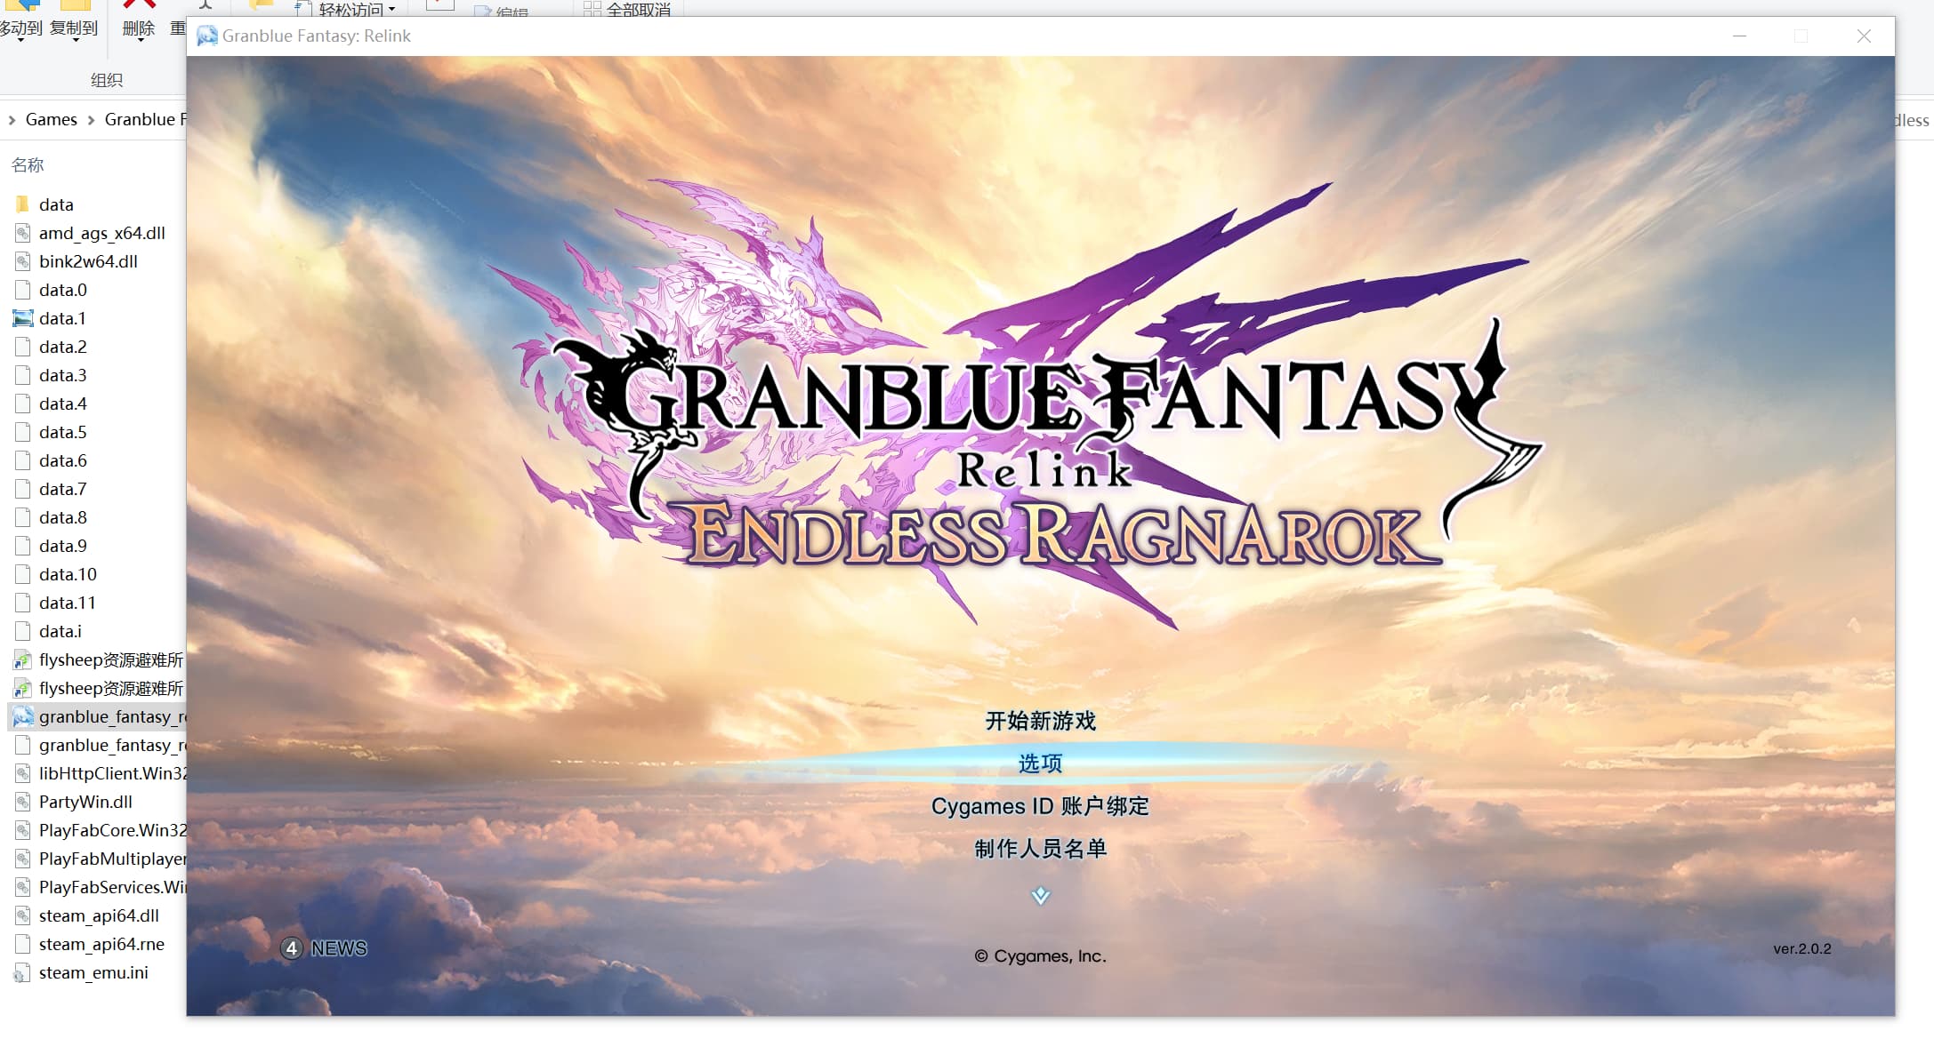Expand the chevron between Games and Granblue
Viewport: 1934px width, 1039px height.
[x=91, y=120]
